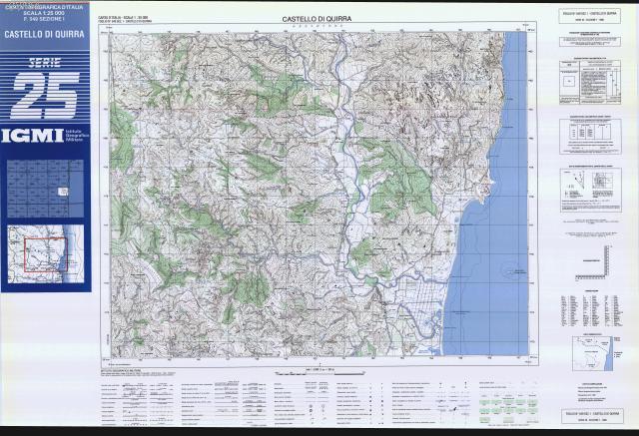
Task: Select the location inset with the red rectangle
Action: [46, 254]
